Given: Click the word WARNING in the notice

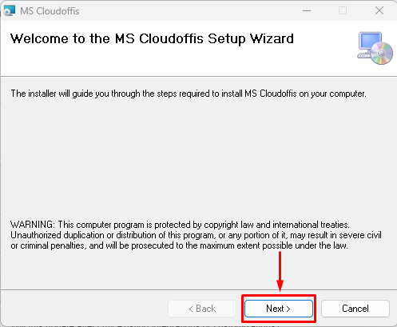Looking at the screenshot, I should click(32, 225).
